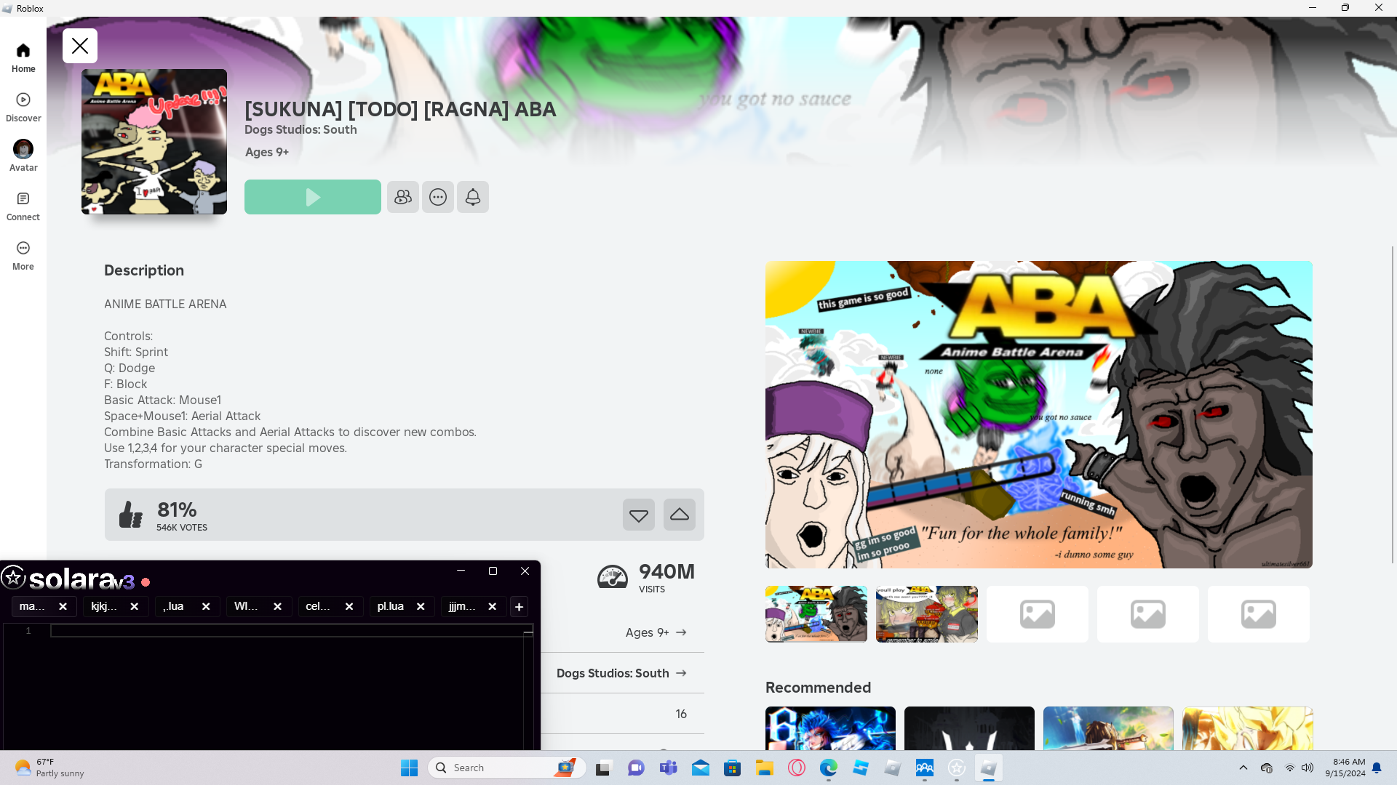Select the second gallery thumbnail
1397x785 pixels.
pyautogui.click(x=927, y=614)
